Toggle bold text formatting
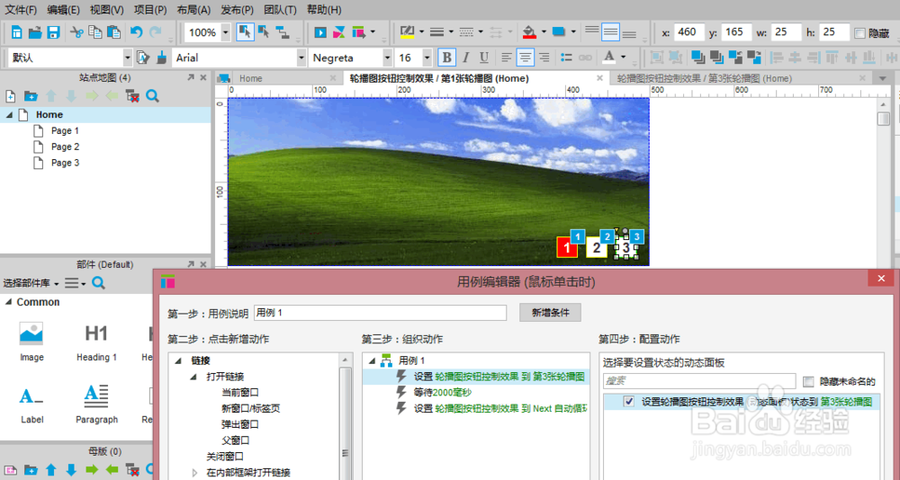This screenshot has width=900, height=480. point(446,58)
